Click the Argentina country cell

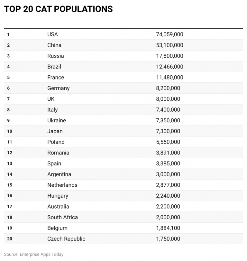click(x=59, y=174)
